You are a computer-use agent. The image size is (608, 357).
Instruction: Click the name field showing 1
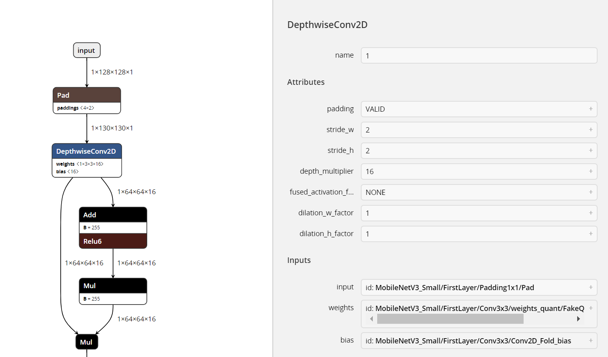click(x=479, y=55)
